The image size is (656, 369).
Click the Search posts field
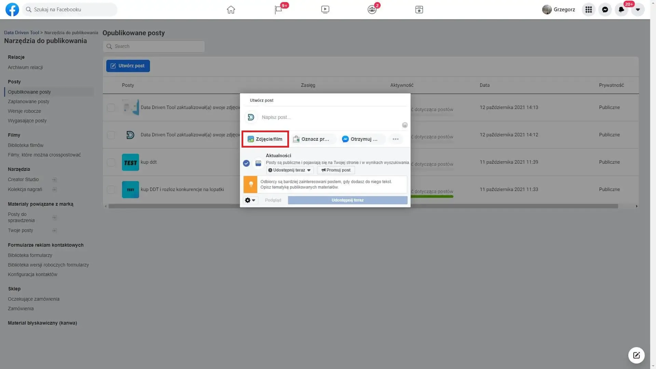click(154, 46)
